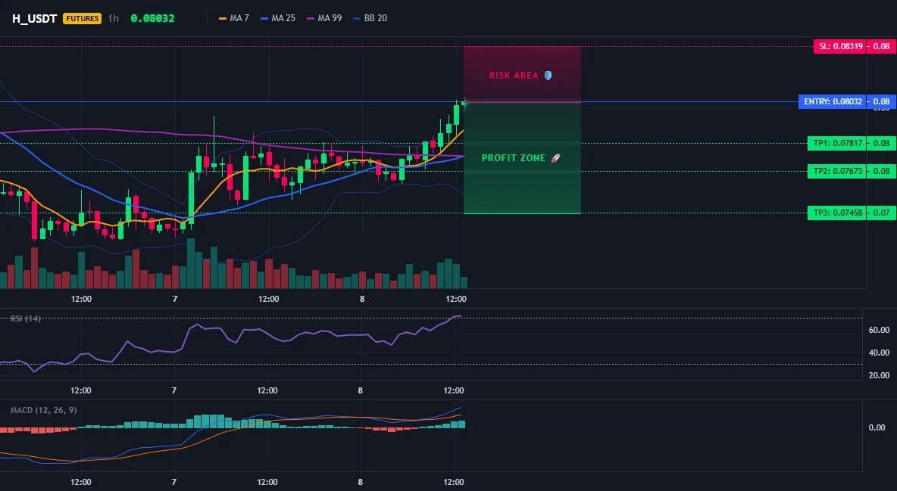The image size is (897, 491).
Task: Click the PROFIT ZONE label text
Action: coord(513,158)
